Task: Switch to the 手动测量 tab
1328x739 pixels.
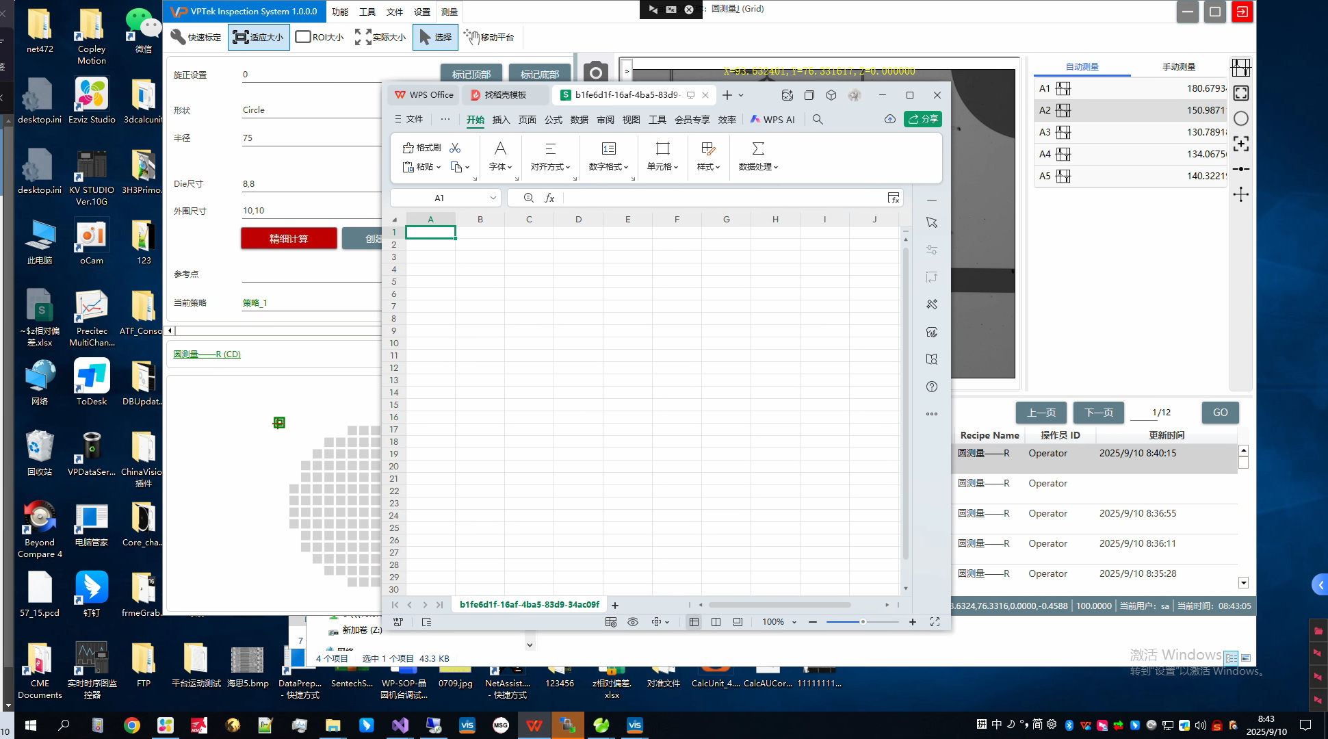Action: click(1178, 66)
